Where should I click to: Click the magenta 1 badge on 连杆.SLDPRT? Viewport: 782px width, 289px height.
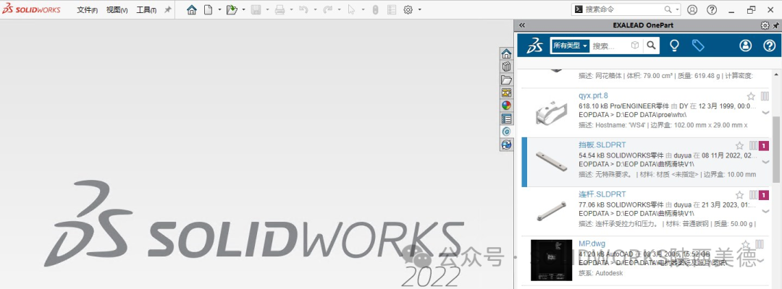click(x=764, y=195)
